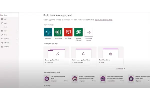
Task: Open Other data sources arrow tile
Action: (89, 32)
